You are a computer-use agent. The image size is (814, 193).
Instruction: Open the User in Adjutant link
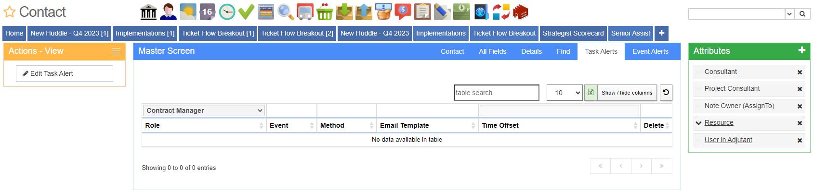(x=728, y=140)
